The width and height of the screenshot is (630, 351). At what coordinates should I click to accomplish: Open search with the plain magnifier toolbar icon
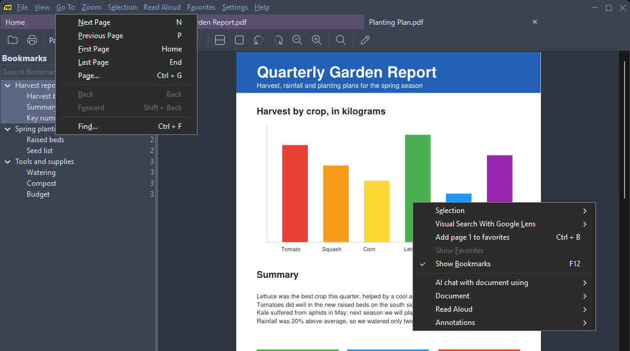[x=340, y=40]
